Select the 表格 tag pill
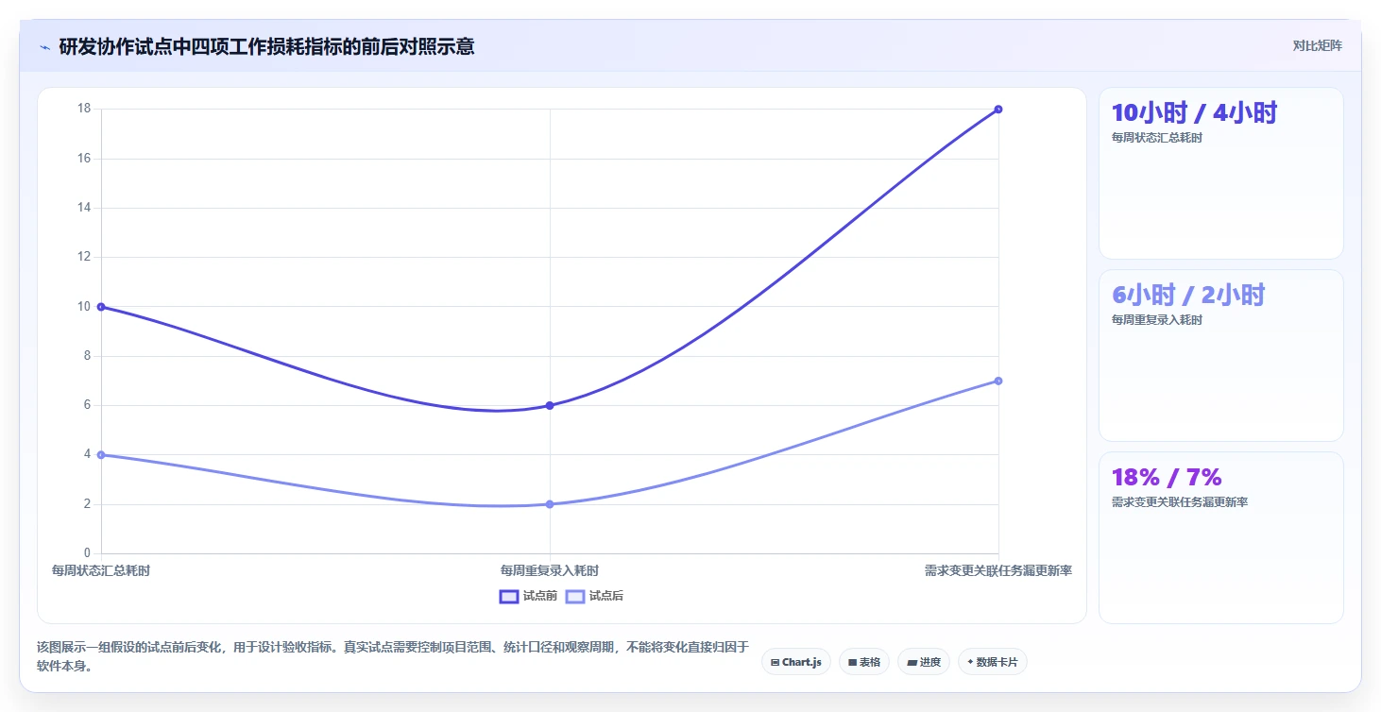 [864, 662]
